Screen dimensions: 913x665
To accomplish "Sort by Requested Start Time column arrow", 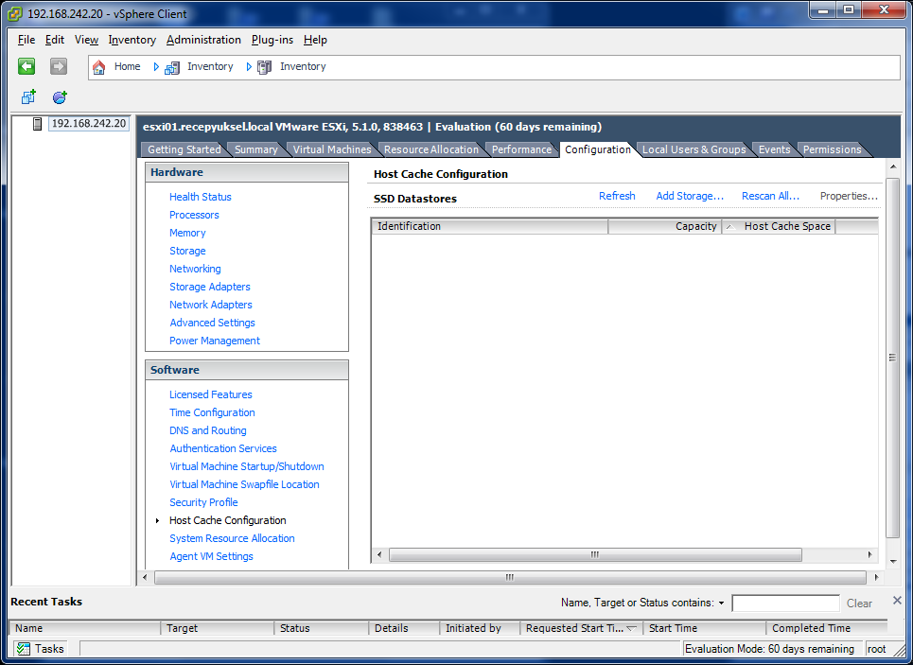I will 631,628.
